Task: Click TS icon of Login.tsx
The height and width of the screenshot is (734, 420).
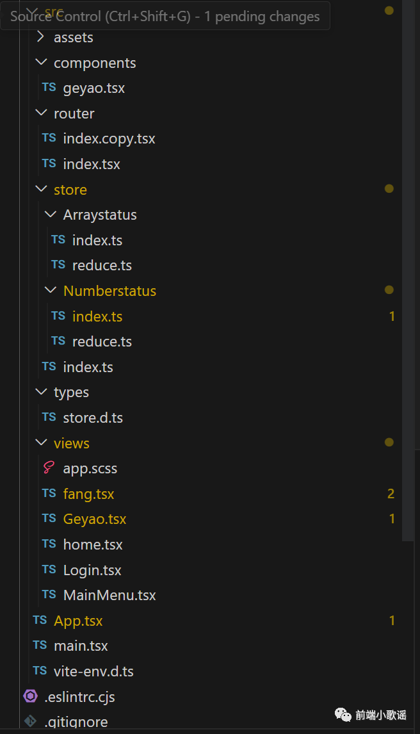Action: pyautogui.click(x=49, y=569)
